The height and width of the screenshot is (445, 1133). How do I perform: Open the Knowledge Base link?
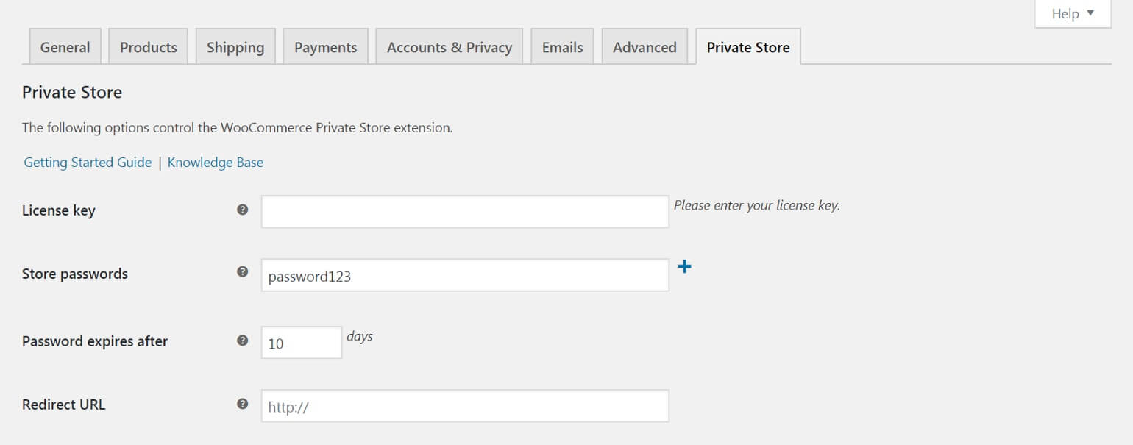tap(216, 162)
